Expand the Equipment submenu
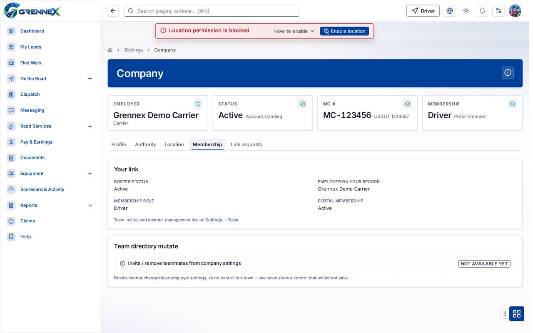 [x=90, y=174]
